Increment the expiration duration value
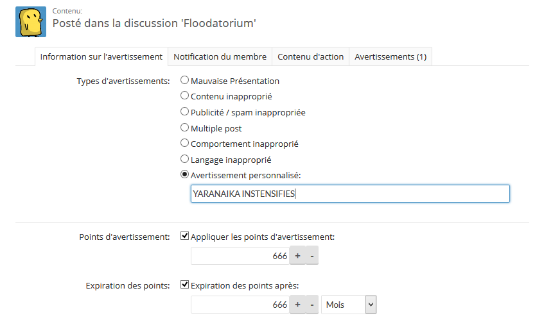Screen dimensions: 544x336 [297, 305]
